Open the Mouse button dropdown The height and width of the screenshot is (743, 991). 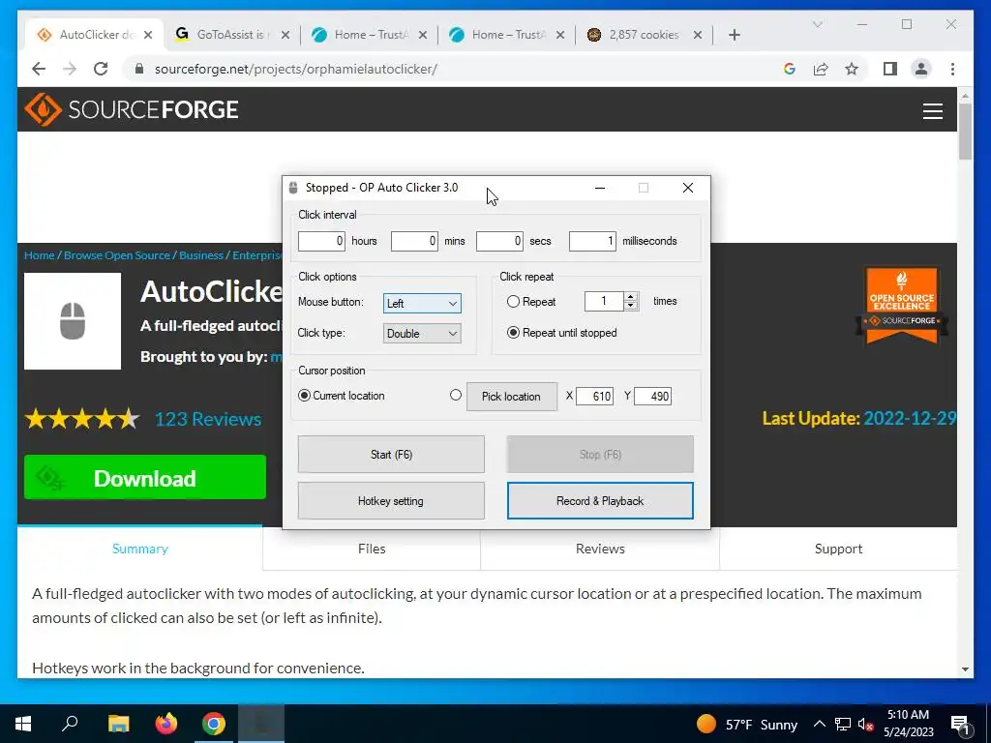[x=422, y=303]
